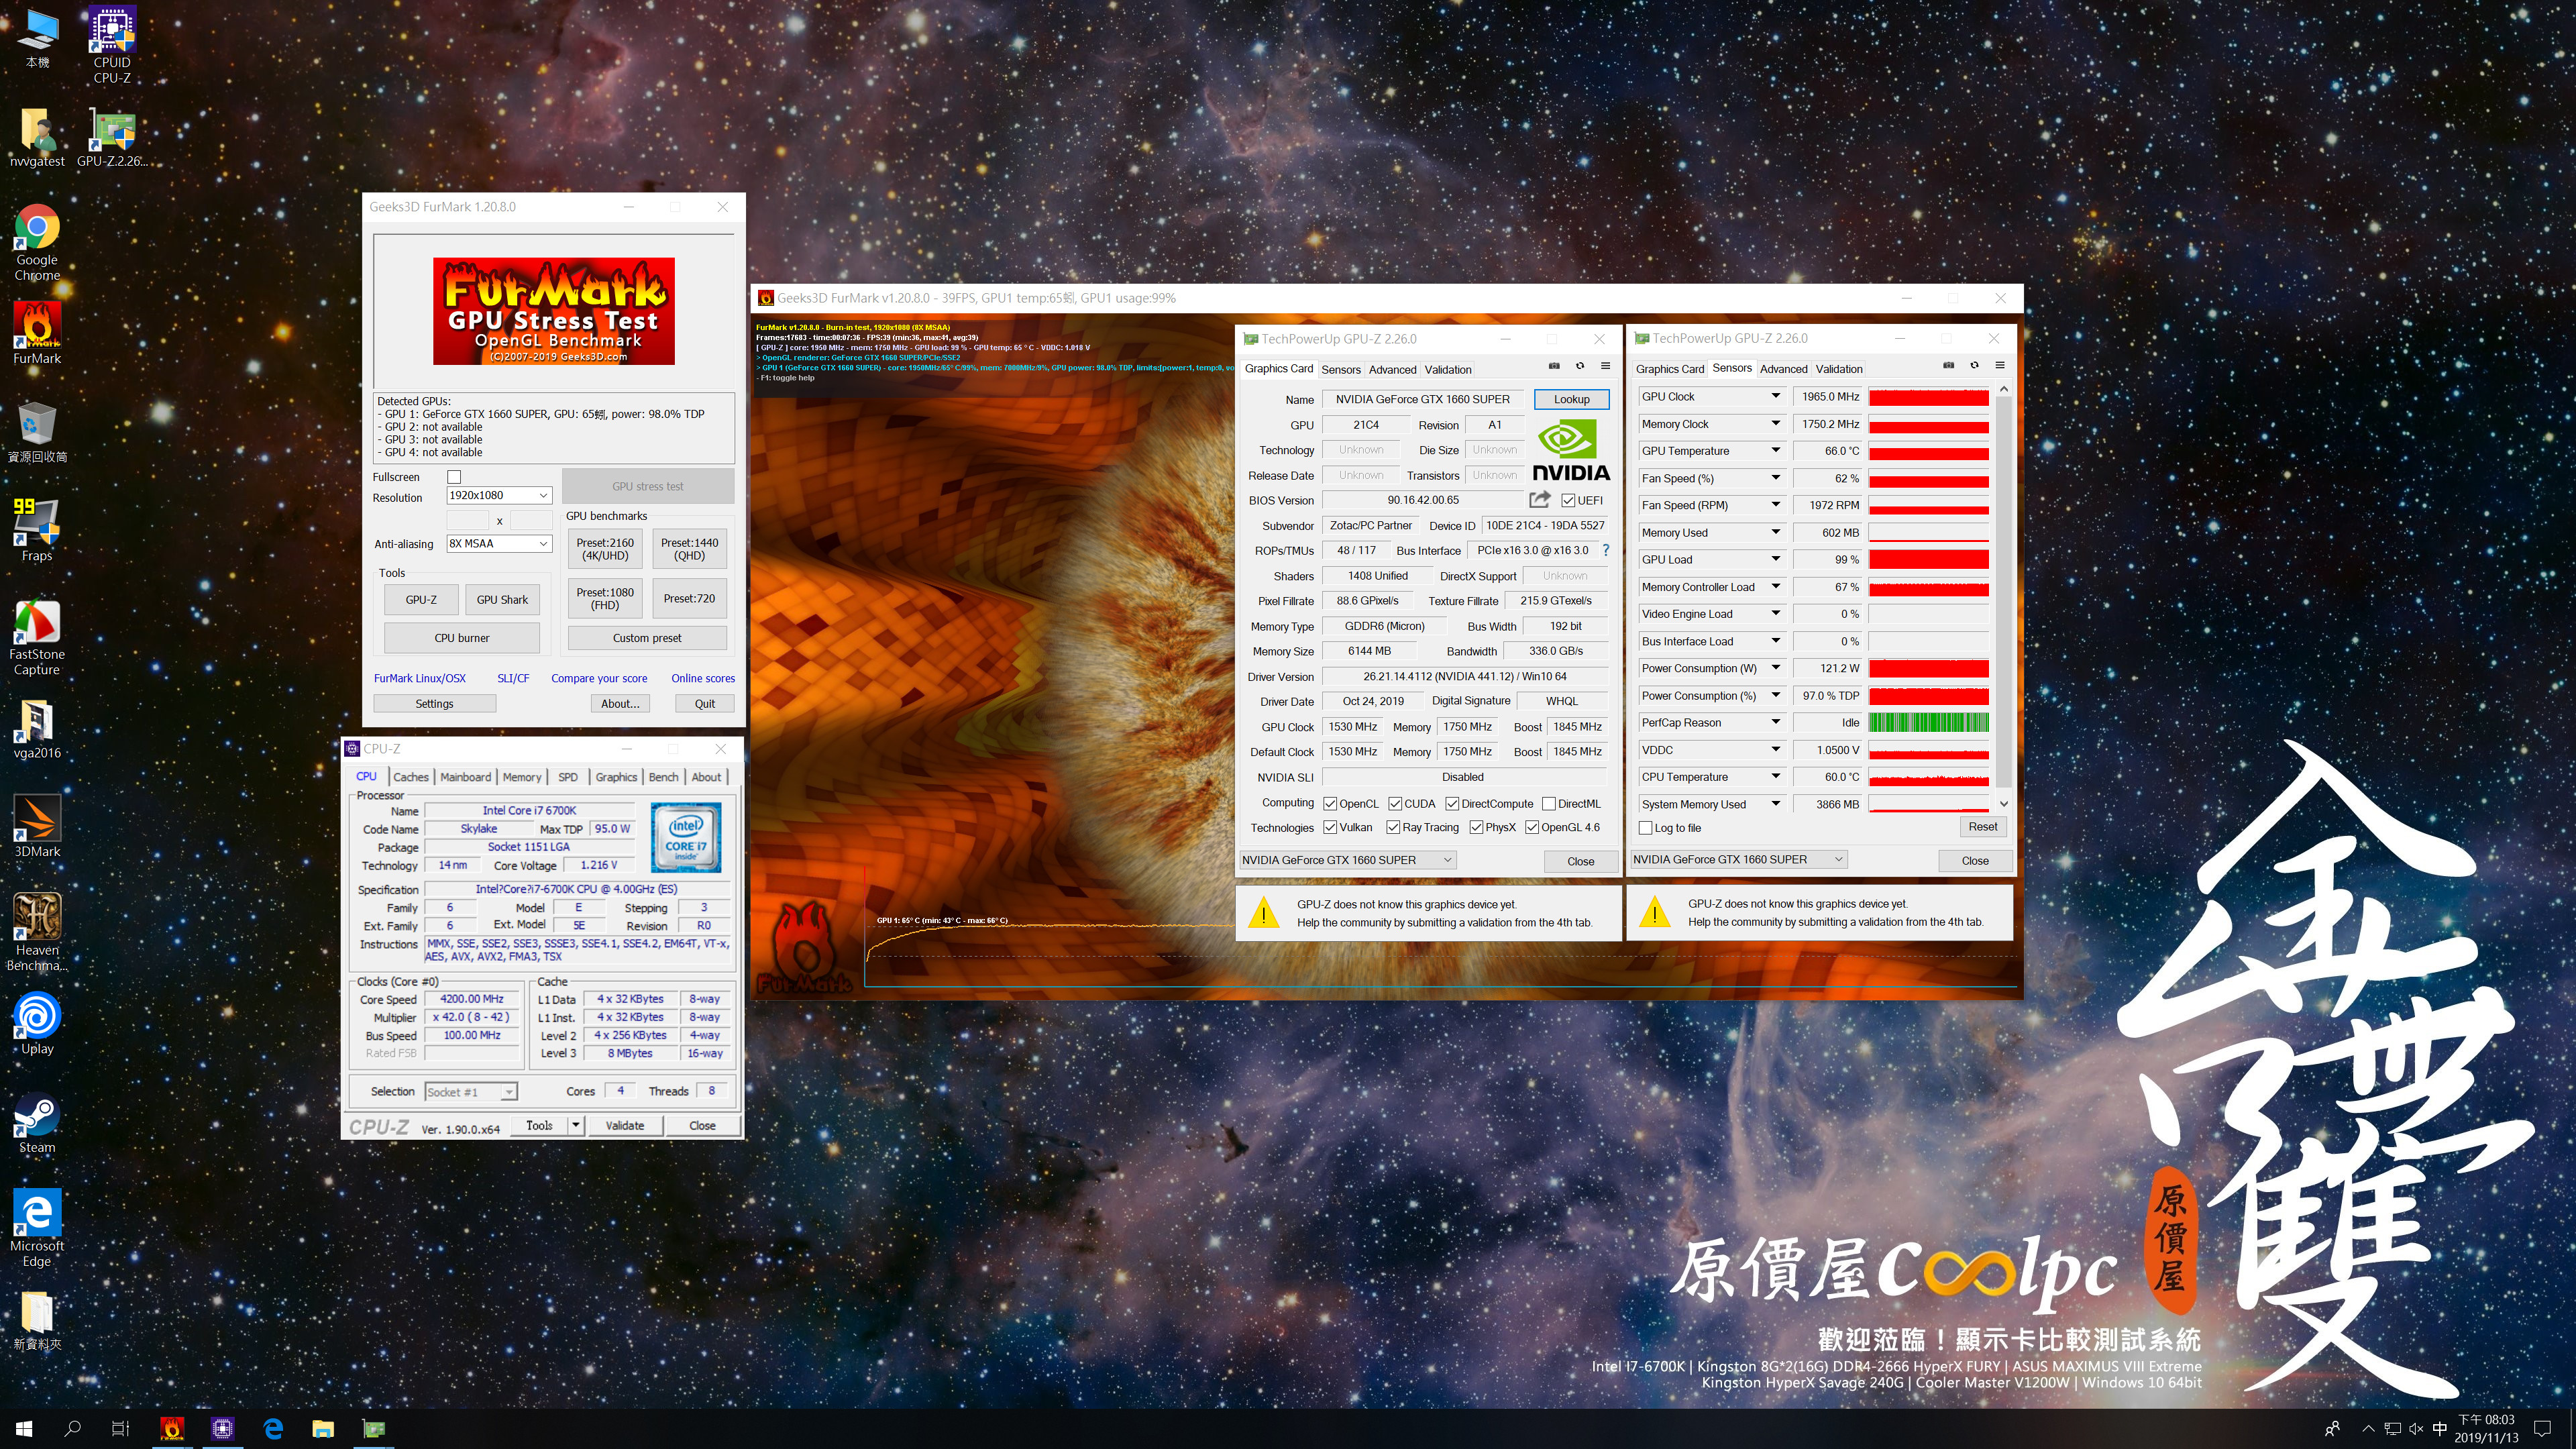Image resolution: width=2576 pixels, height=1449 pixels.
Task: Click the GPU Load red graph bar
Action: point(1928,560)
